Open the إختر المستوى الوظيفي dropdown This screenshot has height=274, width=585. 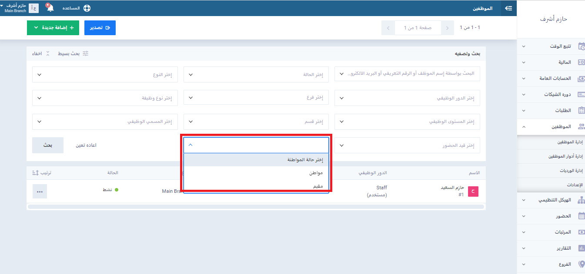click(x=407, y=122)
